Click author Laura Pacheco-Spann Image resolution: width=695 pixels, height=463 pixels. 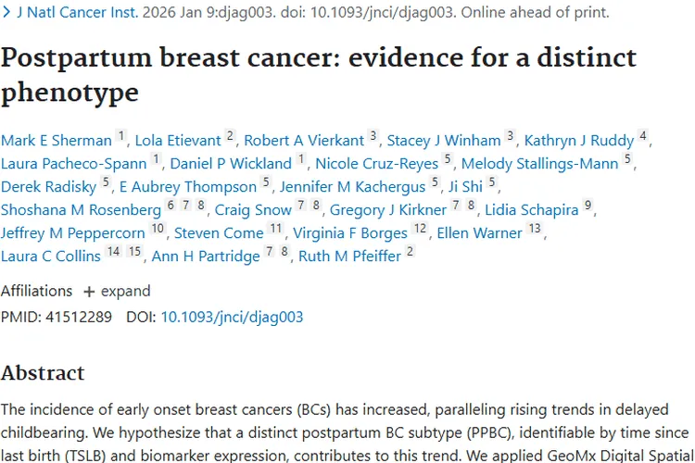pos(74,164)
